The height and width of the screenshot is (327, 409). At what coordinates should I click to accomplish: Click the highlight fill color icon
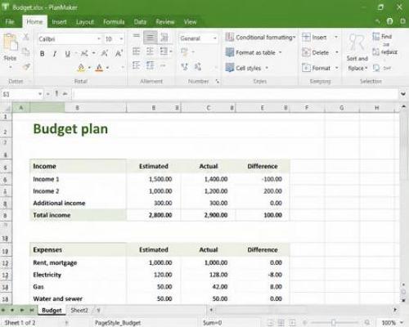point(81,68)
